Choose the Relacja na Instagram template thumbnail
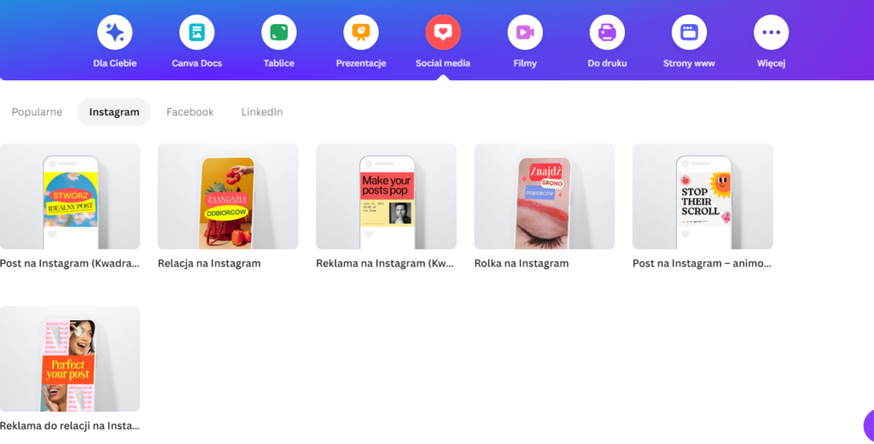Image resolution: width=874 pixels, height=444 pixels. point(228,196)
